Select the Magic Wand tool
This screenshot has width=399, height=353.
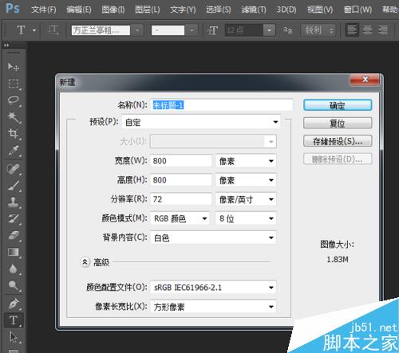[x=14, y=117]
